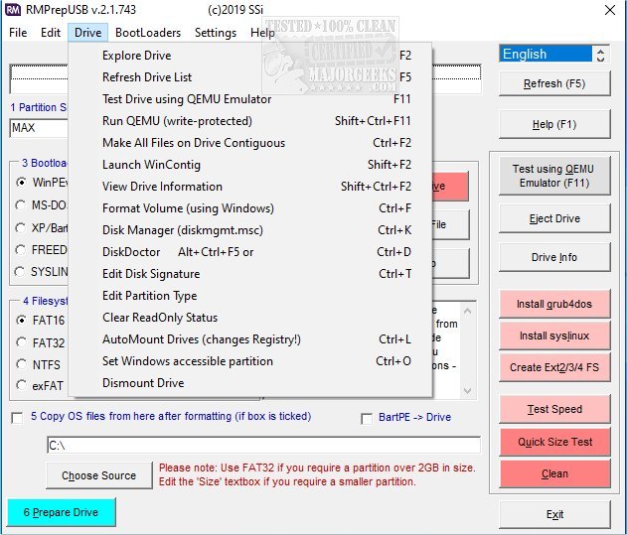
Task: Click the red Clean button
Action: (554, 473)
